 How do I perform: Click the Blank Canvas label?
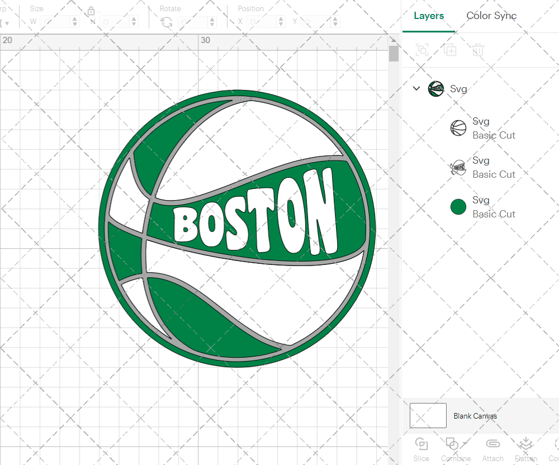pyautogui.click(x=475, y=416)
